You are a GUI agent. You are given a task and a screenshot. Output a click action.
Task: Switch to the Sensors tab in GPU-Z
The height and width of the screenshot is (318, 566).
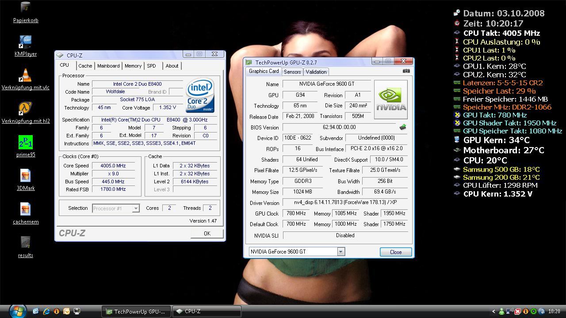point(292,72)
